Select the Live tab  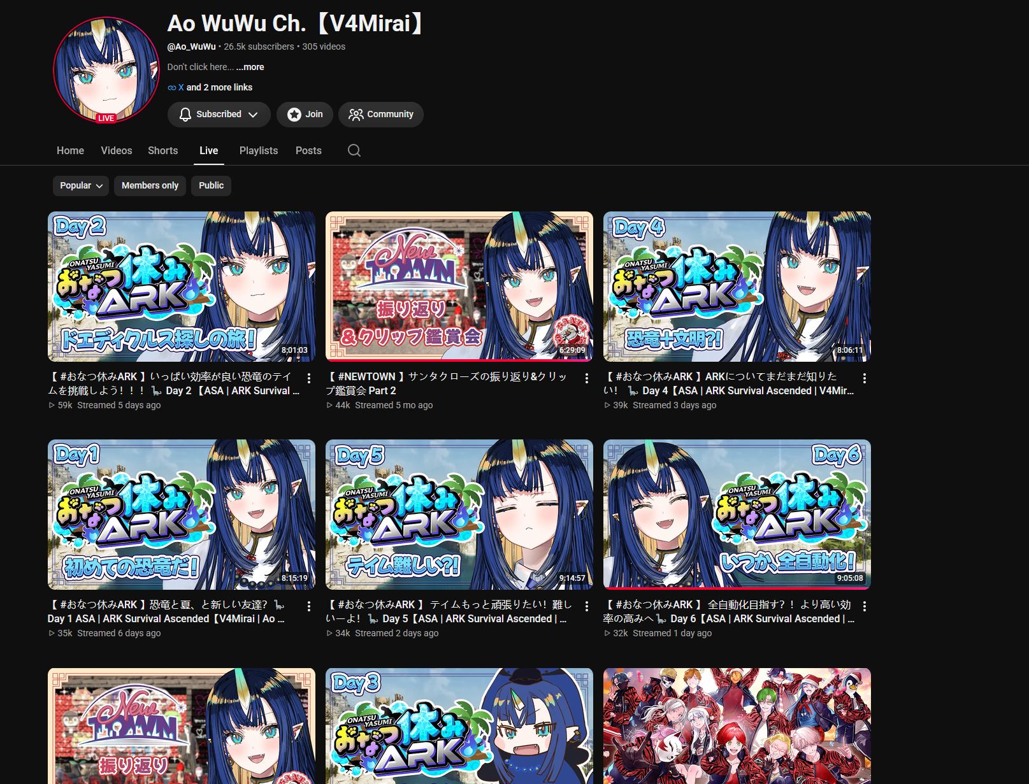click(208, 150)
